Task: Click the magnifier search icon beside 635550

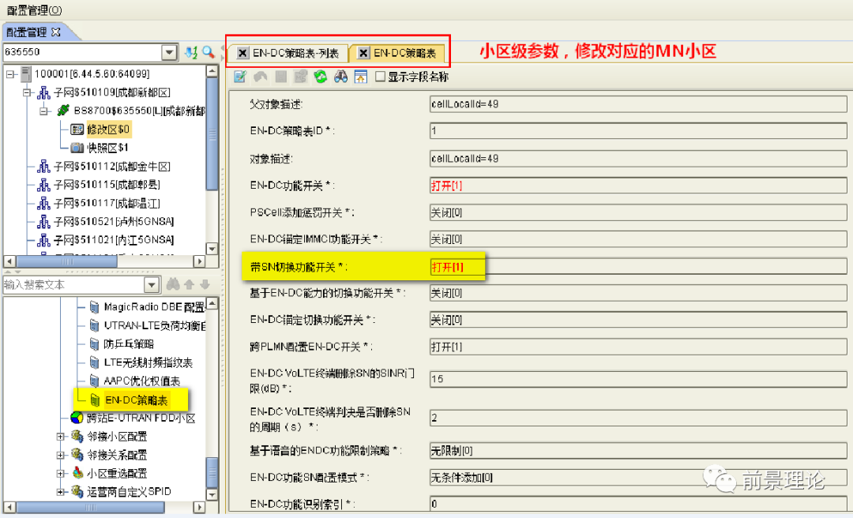Action: [x=209, y=52]
